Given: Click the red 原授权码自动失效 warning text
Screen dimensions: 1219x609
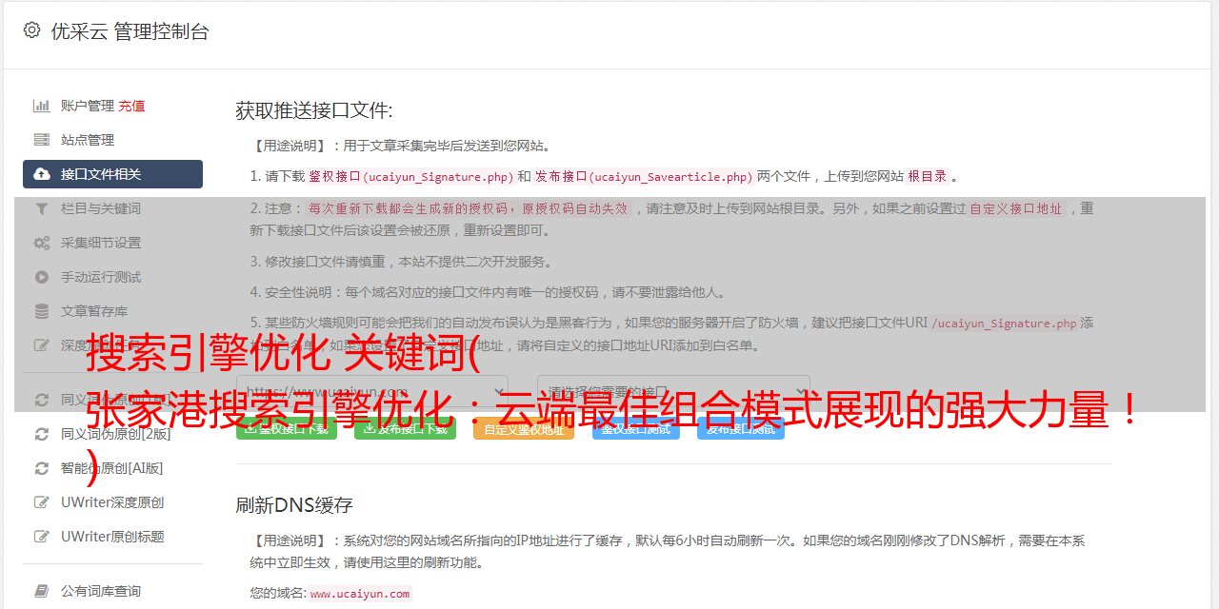Looking at the screenshot, I should (575, 208).
